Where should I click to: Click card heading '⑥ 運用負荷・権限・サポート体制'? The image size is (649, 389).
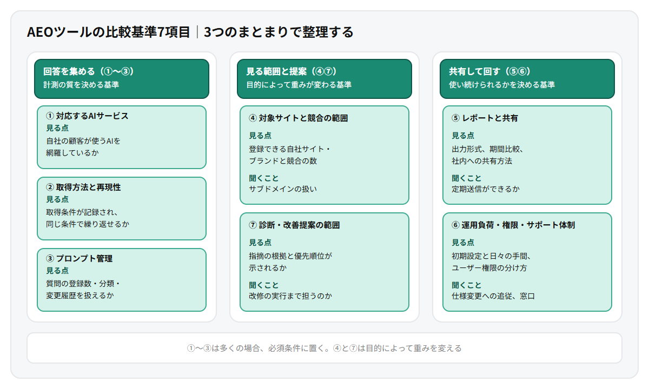click(513, 225)
